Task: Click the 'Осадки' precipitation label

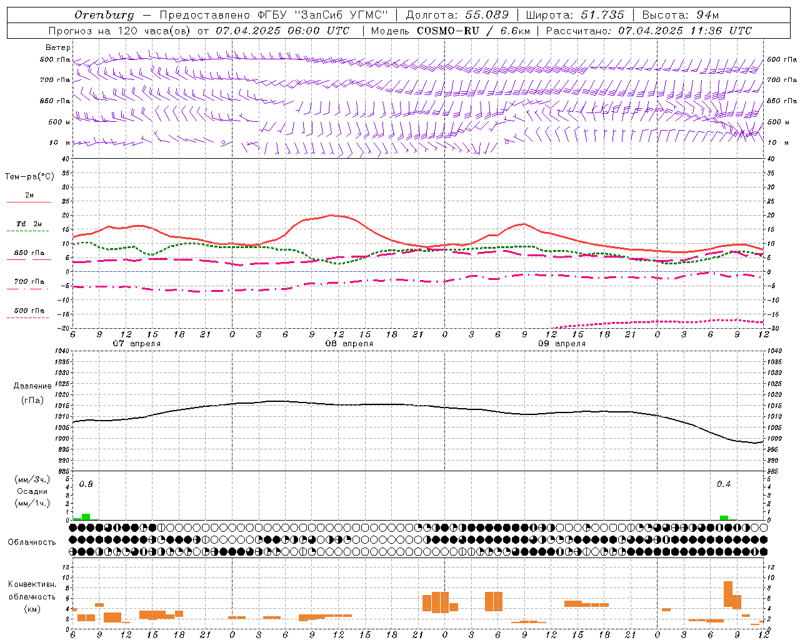Action: coord(32,491)
